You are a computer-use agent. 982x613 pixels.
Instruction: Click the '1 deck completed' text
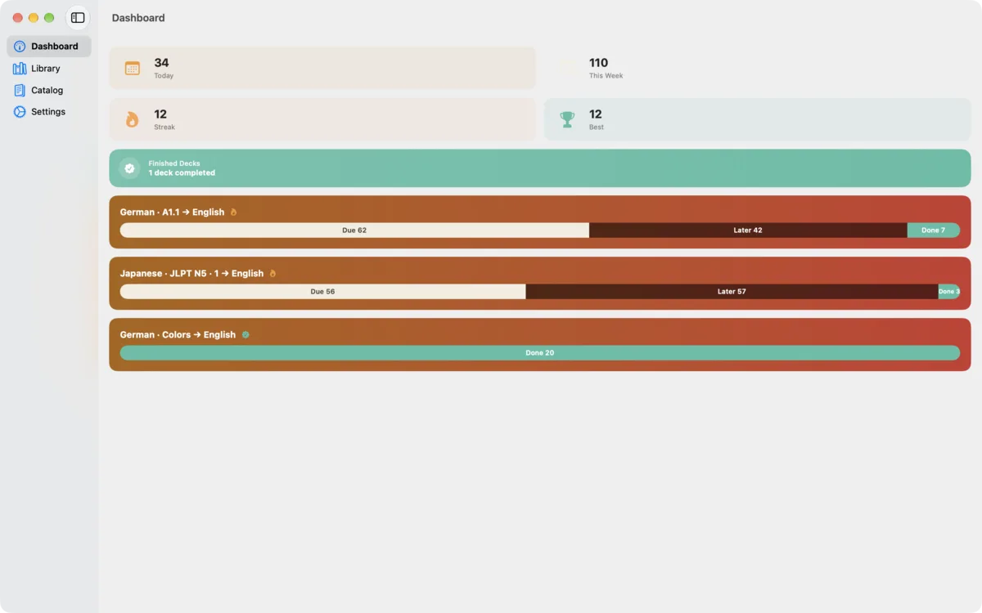[182, 173]
